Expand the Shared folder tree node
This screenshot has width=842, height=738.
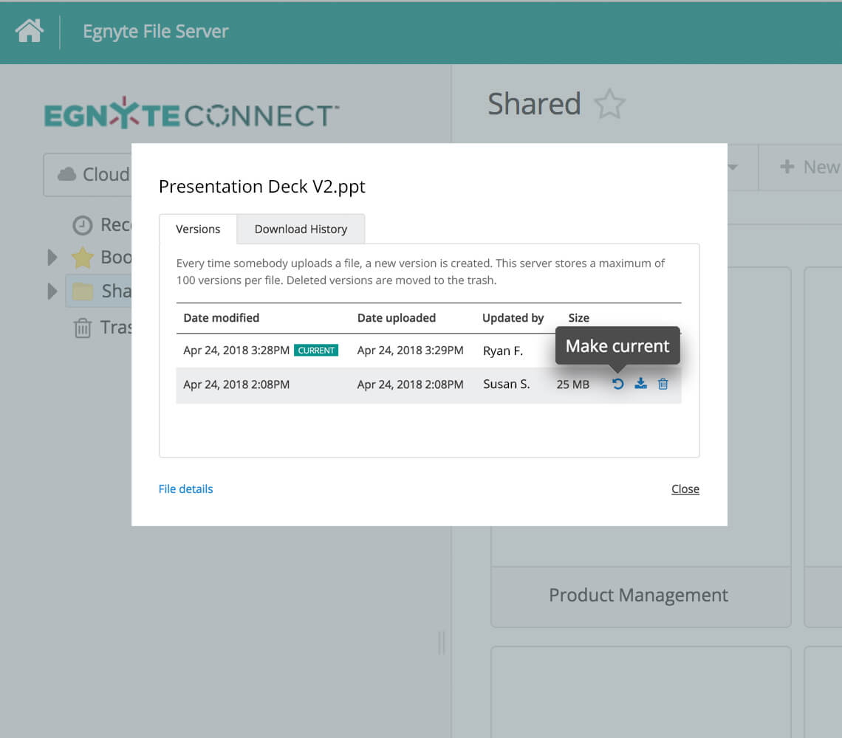(52, 292)
